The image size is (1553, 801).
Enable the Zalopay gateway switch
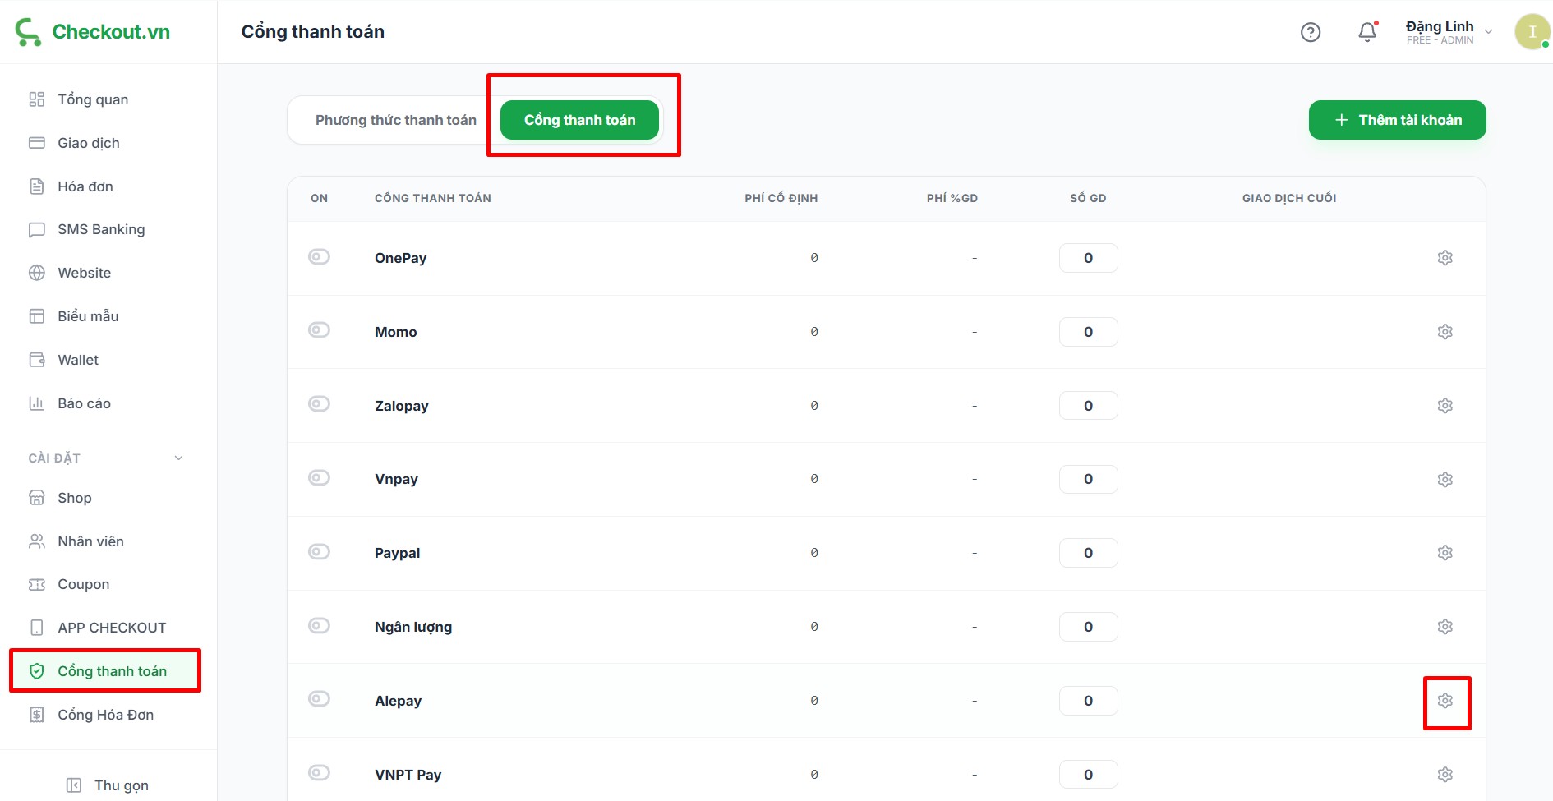319,404
